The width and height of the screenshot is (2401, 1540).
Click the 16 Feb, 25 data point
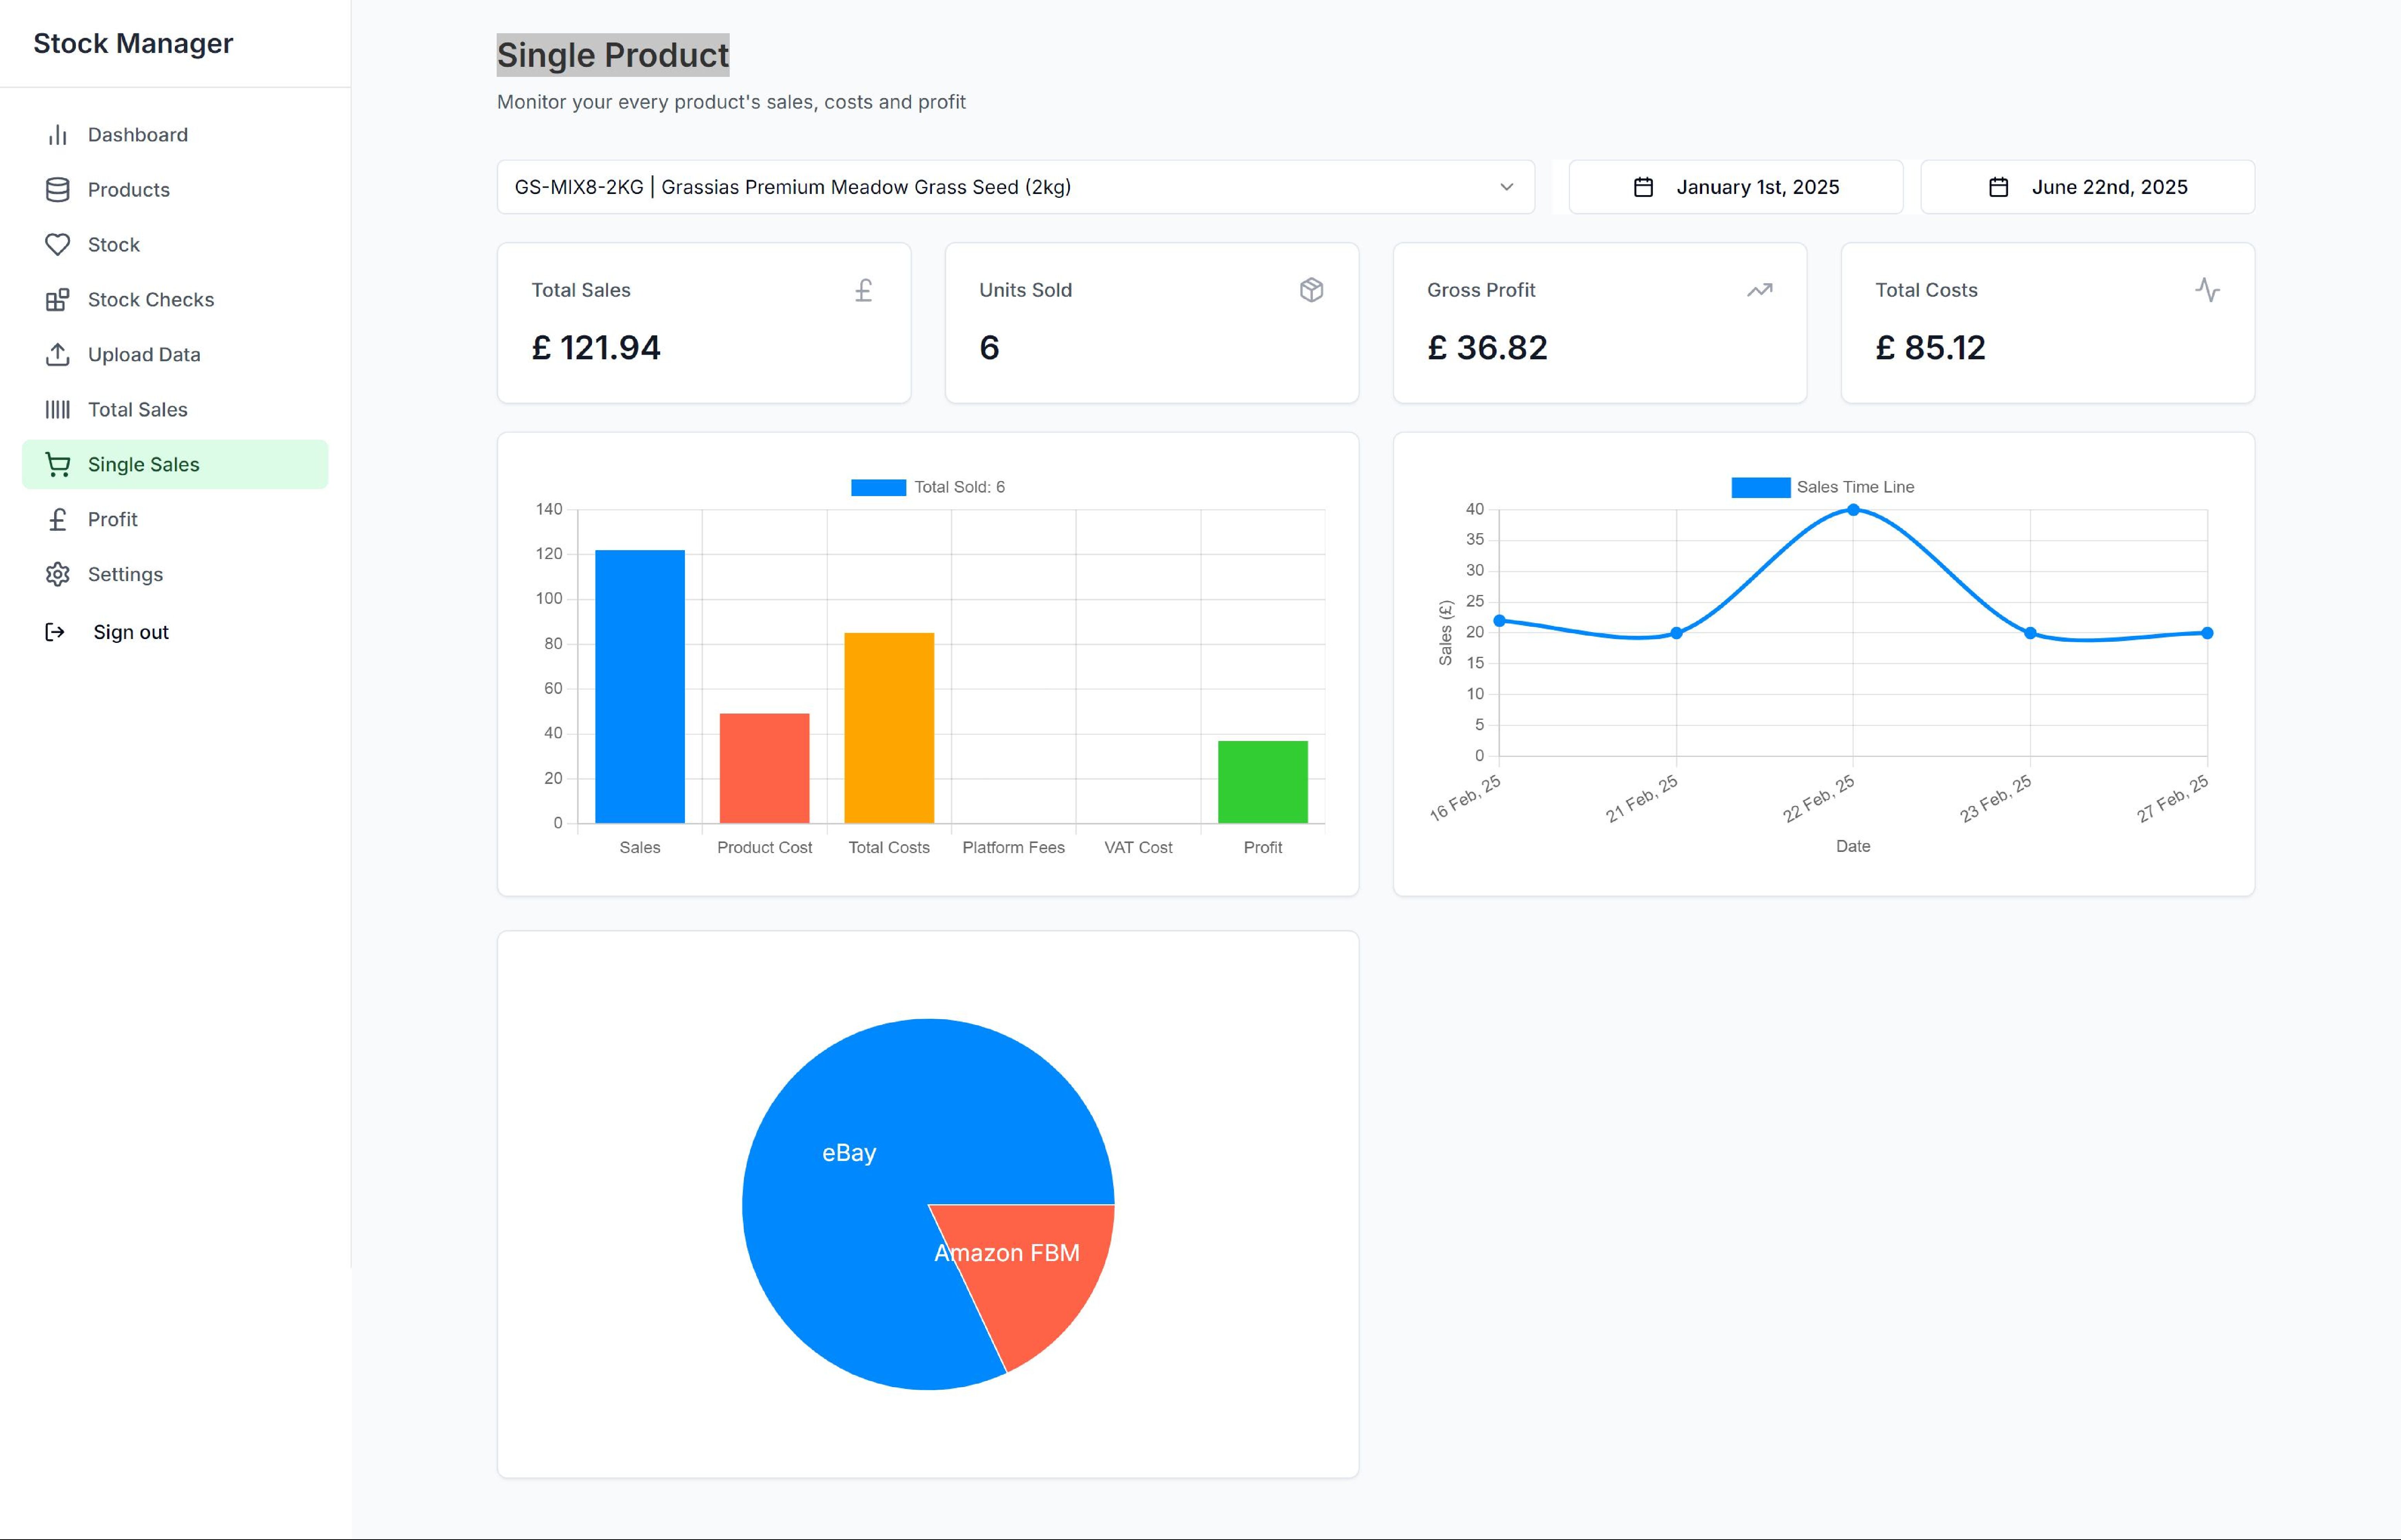1500,621
